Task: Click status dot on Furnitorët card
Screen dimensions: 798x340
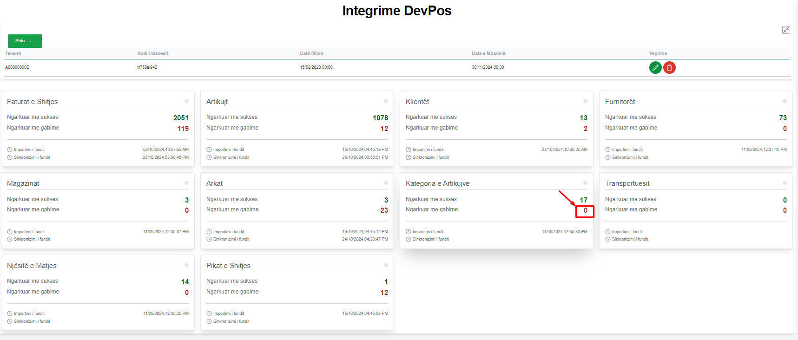Action: coord(785,101)
